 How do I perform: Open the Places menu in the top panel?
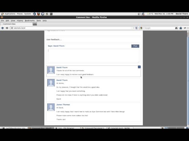[20, 14]
